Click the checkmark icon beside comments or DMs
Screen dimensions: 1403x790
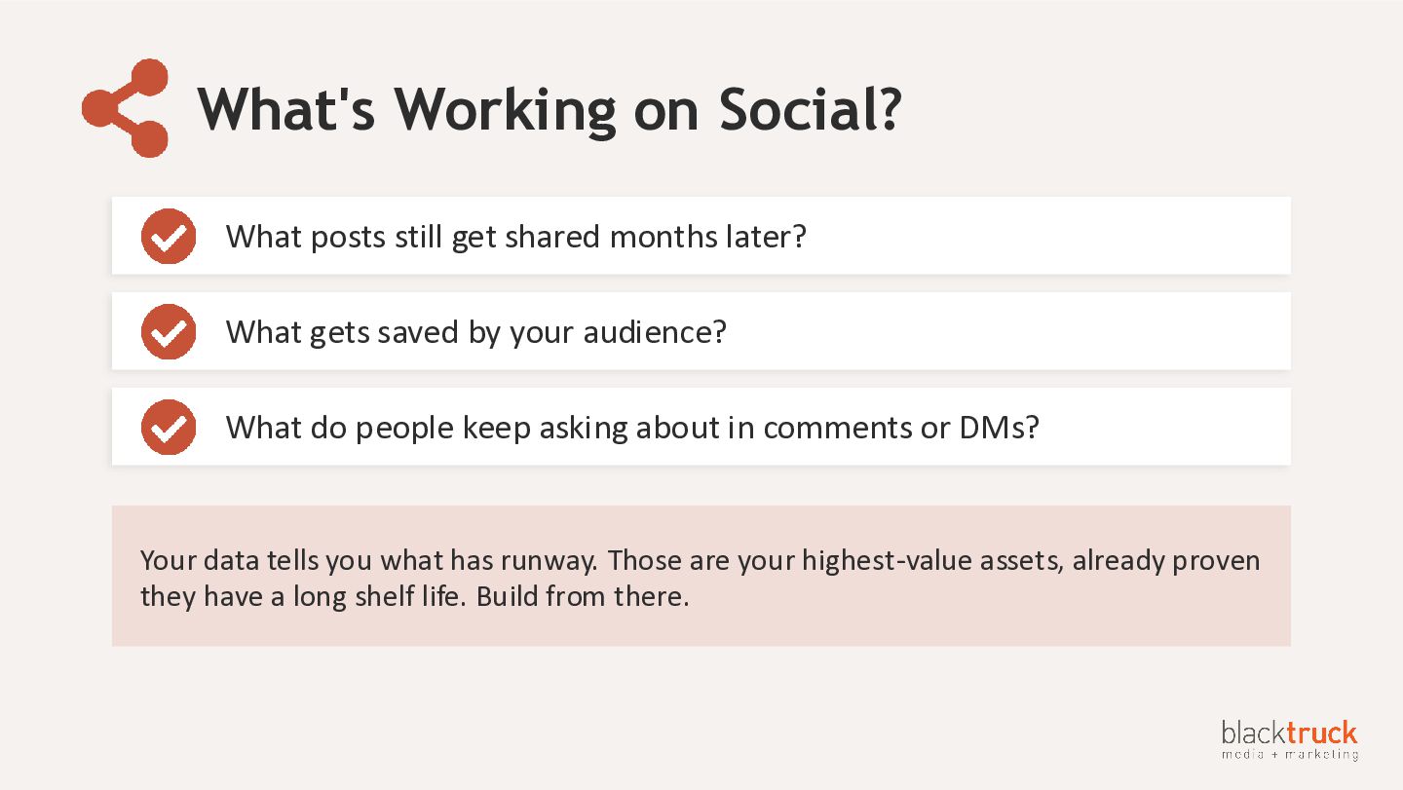(169, 428)
